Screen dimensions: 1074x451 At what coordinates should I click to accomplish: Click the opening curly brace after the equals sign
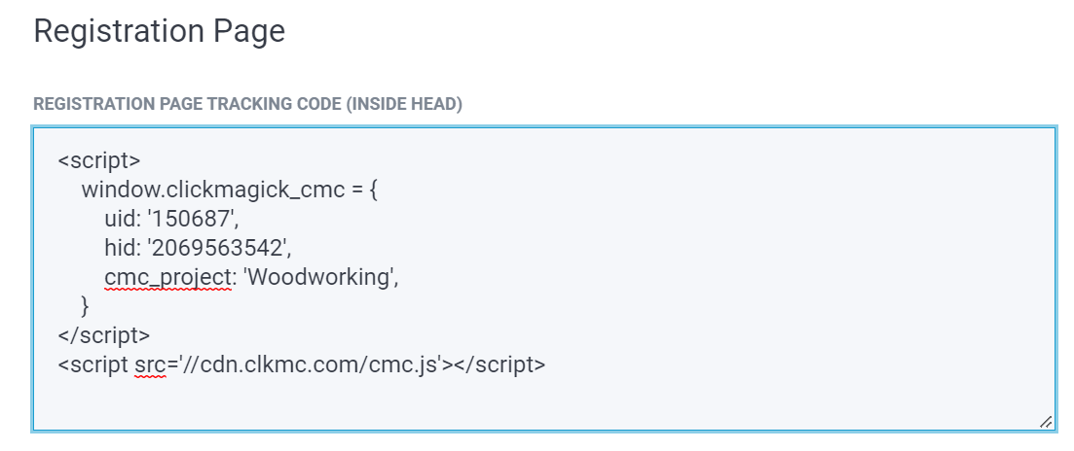pos(372,190)
